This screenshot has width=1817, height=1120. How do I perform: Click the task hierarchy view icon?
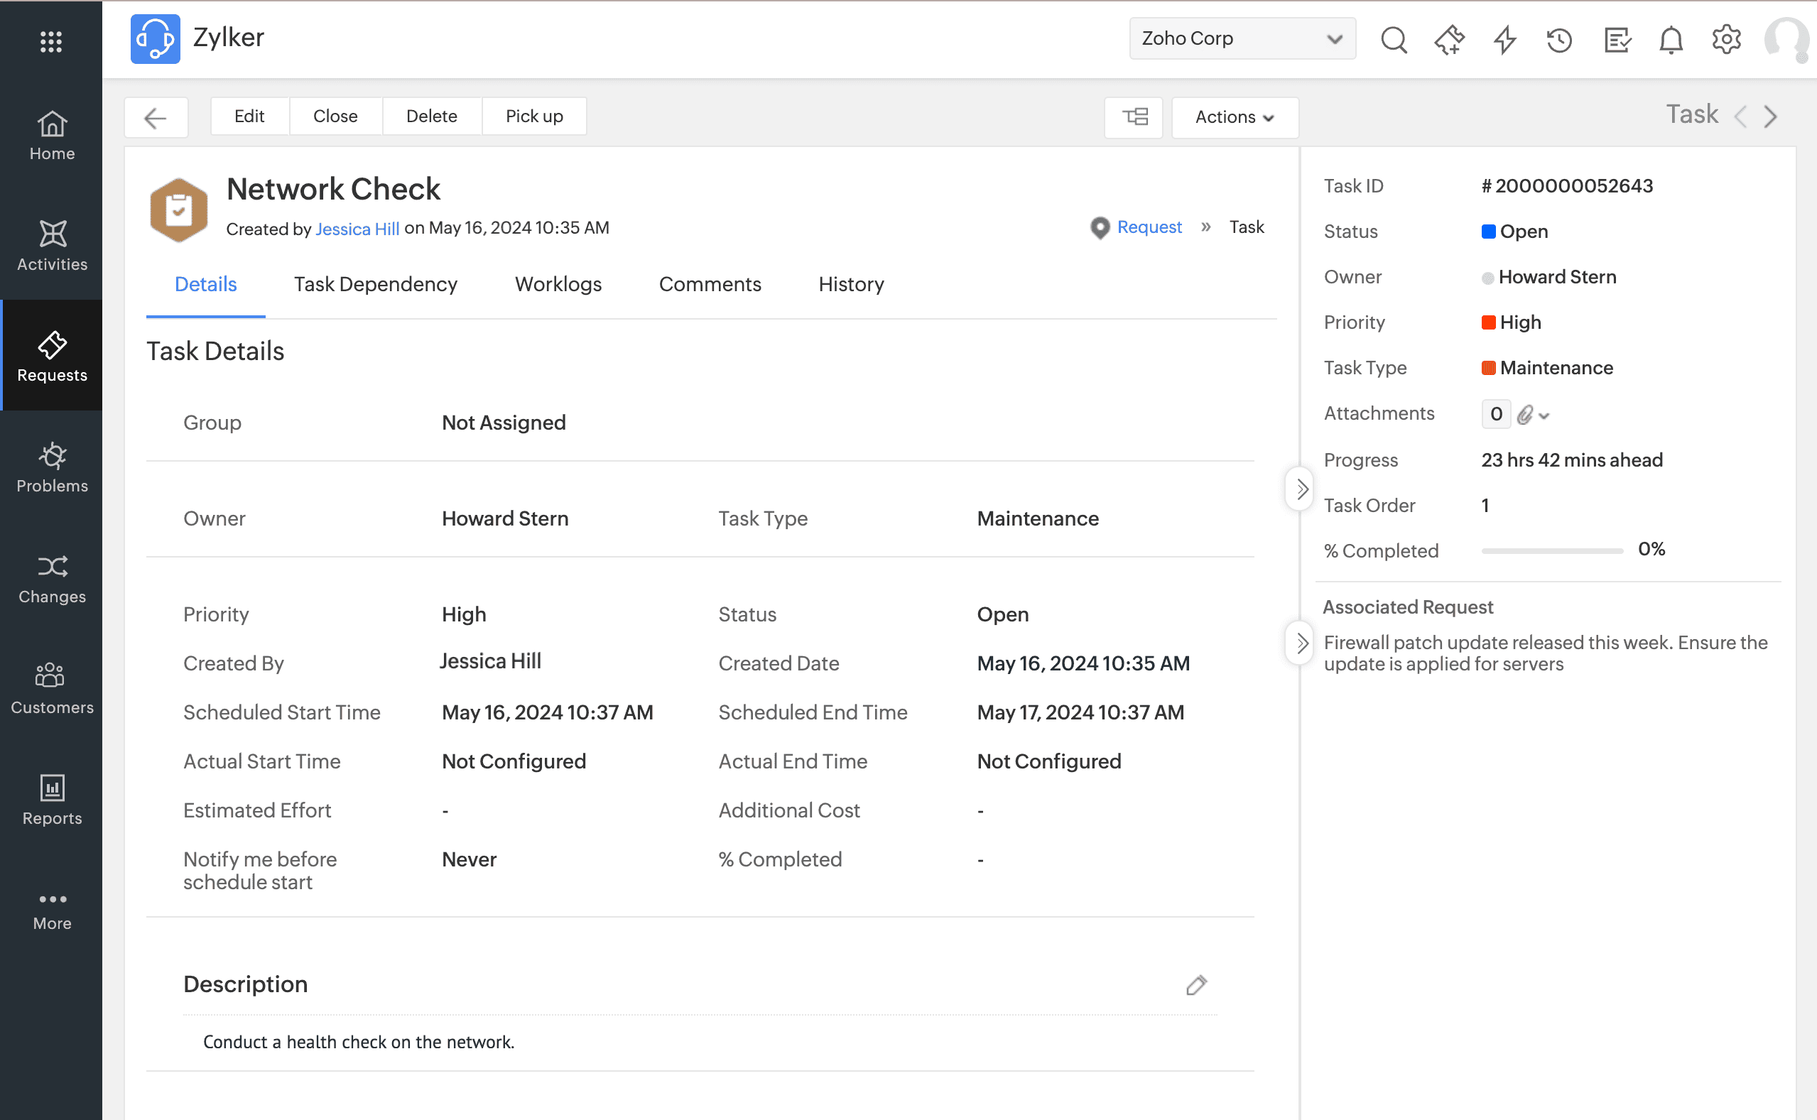click(x=1134, y=117)
